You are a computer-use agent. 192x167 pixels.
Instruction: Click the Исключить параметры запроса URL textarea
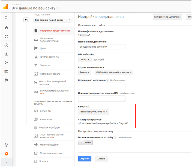point(102,99)
